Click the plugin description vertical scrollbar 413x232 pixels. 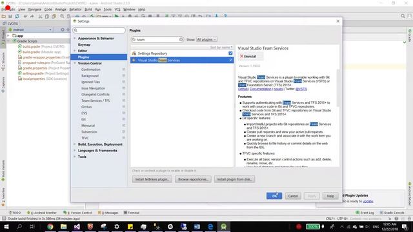[x=338, y=88]
